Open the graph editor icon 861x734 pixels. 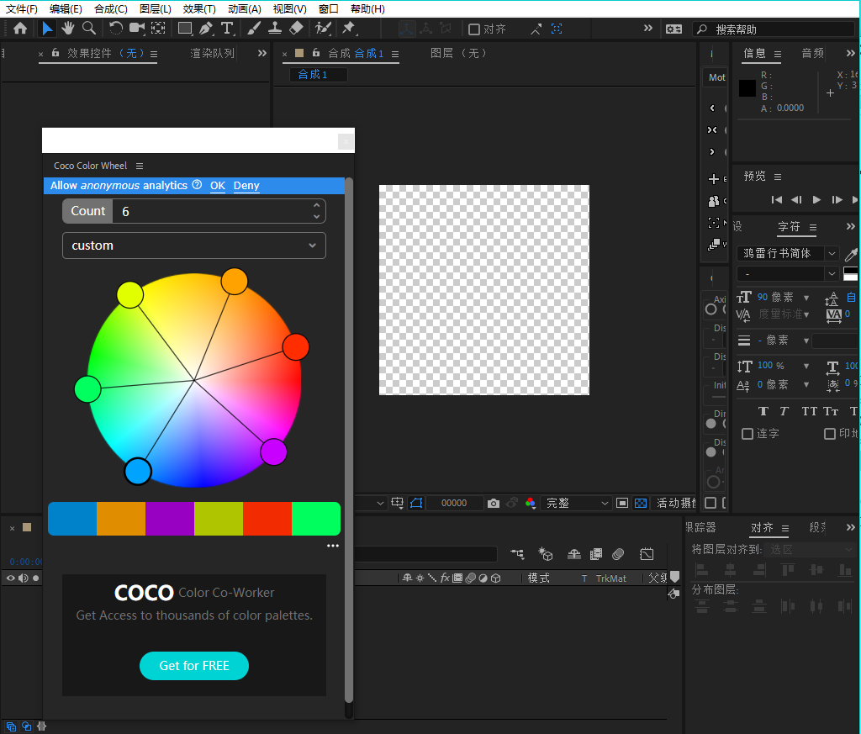coord(647,554)
